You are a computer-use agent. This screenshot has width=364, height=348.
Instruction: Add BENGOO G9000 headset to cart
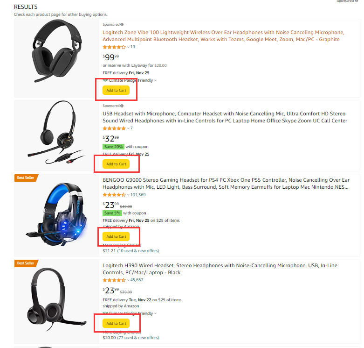(x=116, y=236)
